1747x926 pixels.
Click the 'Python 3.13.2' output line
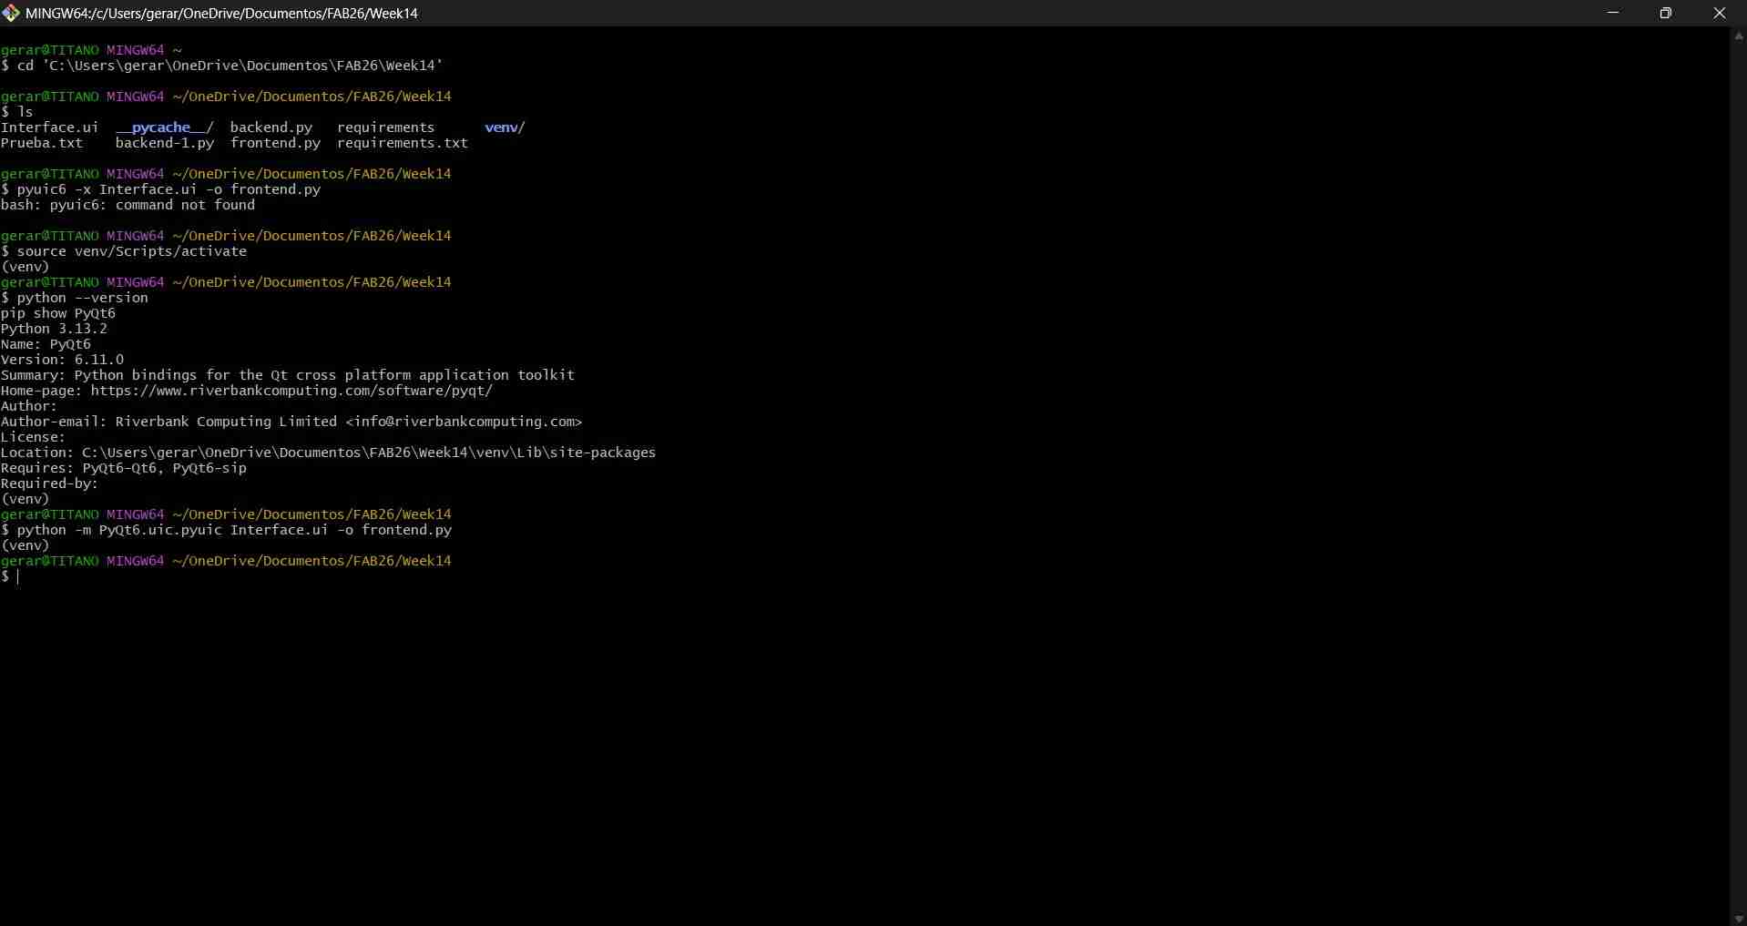pyautogui.click(x=55, y=329)
